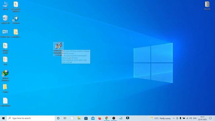Select This PC desktop icon
Image resolution: width=215 pixels, height=121 pixels.
point(5,6)
